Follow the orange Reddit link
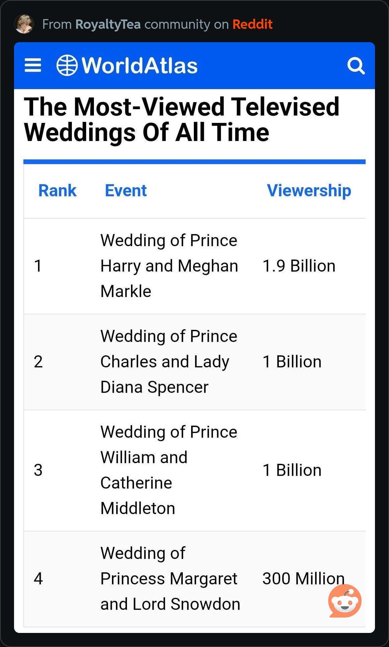The height and width of the screenshot is (647, 389). click(x=252, y=24)
